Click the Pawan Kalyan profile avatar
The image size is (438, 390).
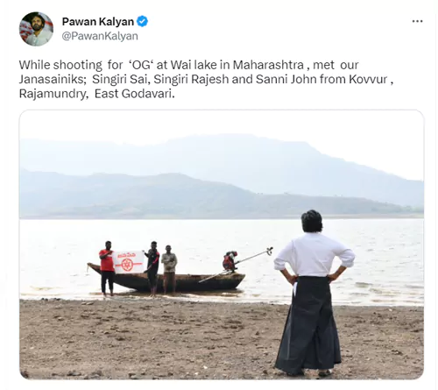pos(36,29)
